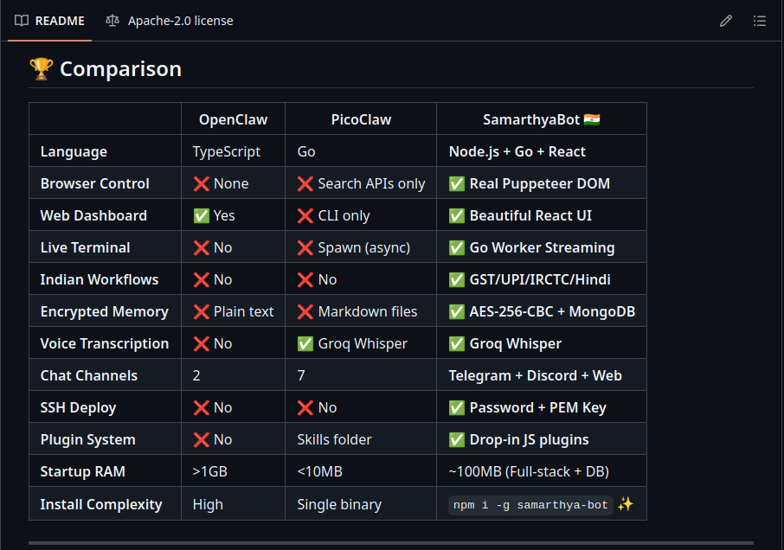The width and height of the screenshot is (784, 550).
Task: Click the trophy emoji in Comparison heading
Action: pyautogui.click(x=40, y=68)
